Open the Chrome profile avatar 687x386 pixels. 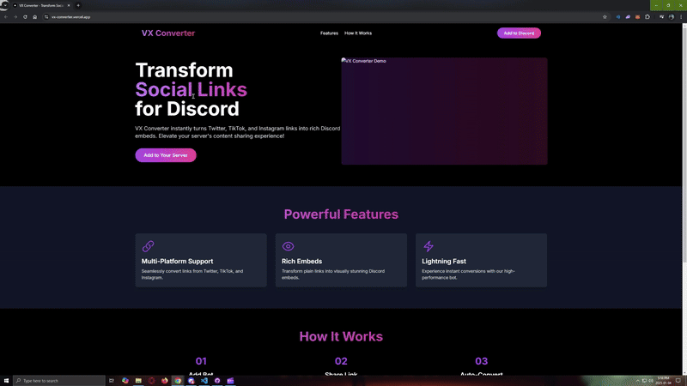coord(672,17)
